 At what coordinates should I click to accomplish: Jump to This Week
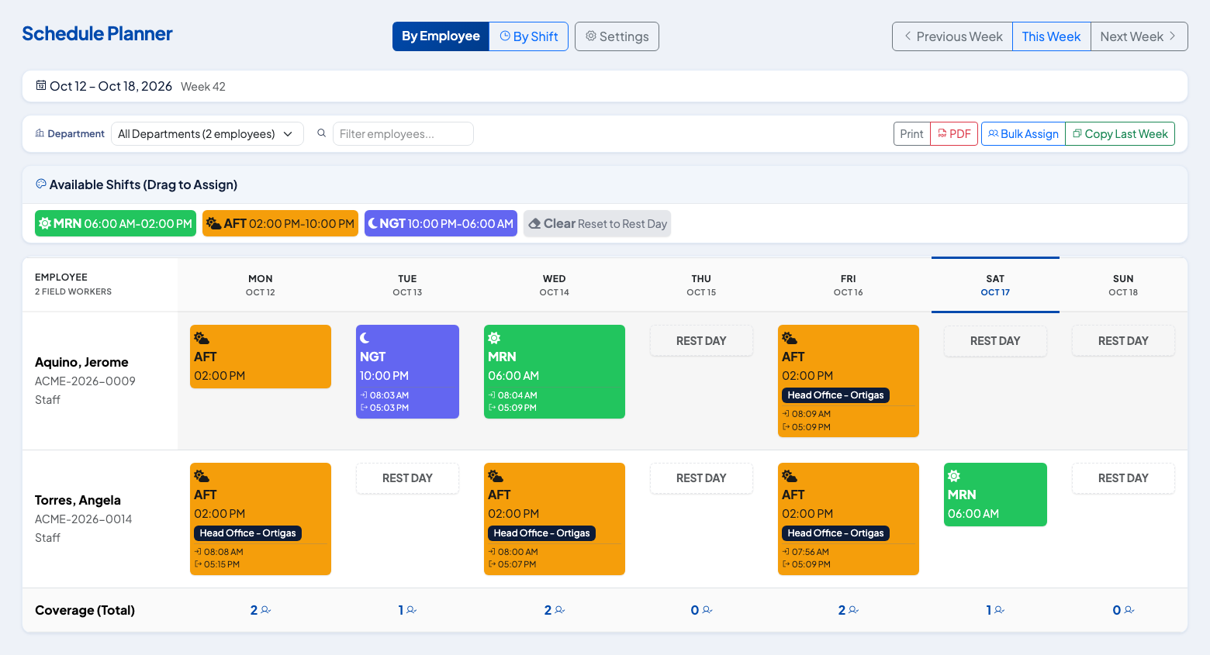pos(1051,36)
